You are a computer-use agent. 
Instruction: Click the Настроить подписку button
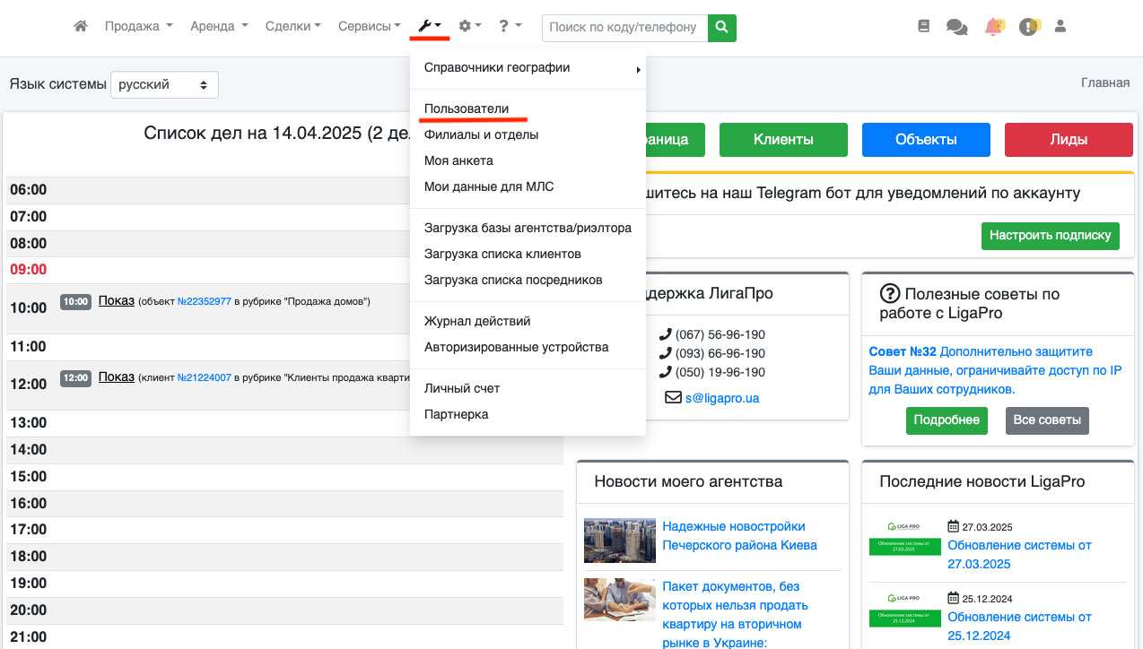pyautogui.click(x=1050, y=236)
